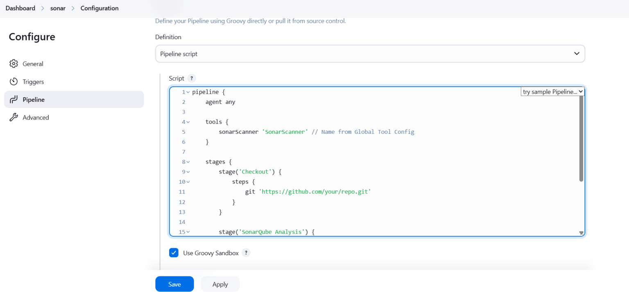Open Advanced settings via wrench icon
This screenshot has width=629, height=292.
click(14, 117)
